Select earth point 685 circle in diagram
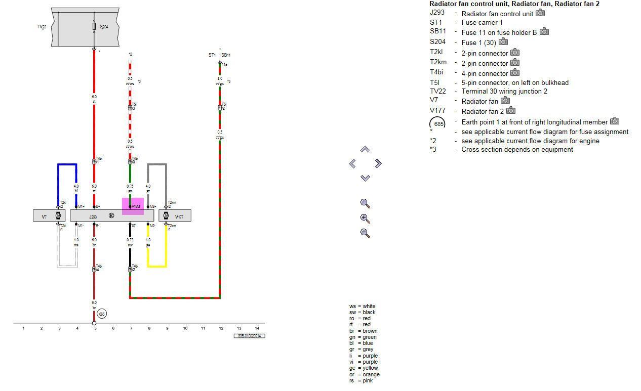This screenshot has width=641, height=391. point(102,314)
